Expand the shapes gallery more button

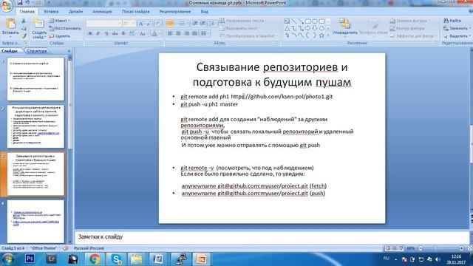[328, 35]
